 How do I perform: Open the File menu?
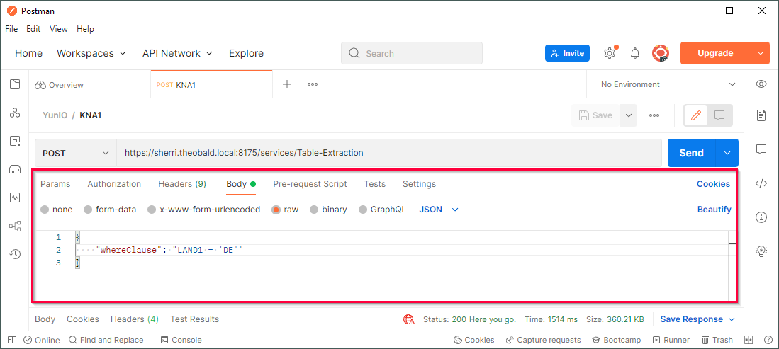(x=11, y=29)
